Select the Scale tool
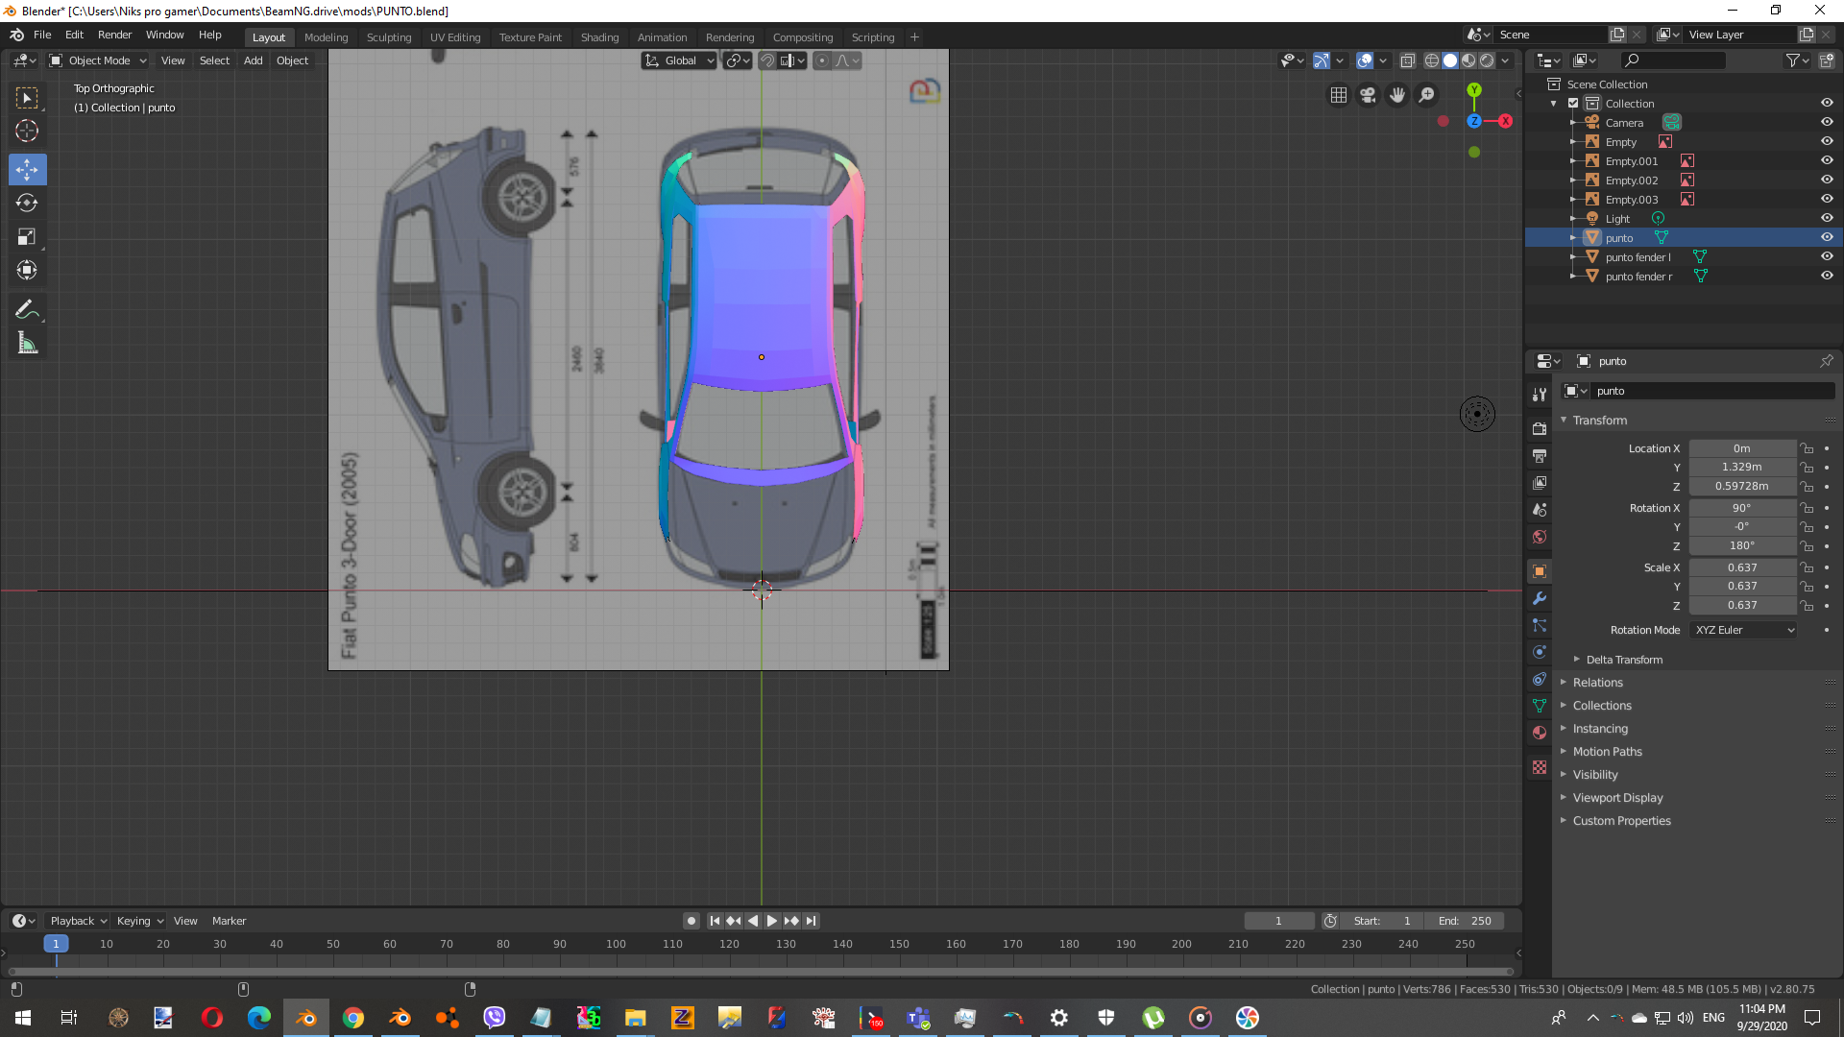The height and width of the screenshot is (1037, 1844). pyautogui.click(x=27, y=237)
